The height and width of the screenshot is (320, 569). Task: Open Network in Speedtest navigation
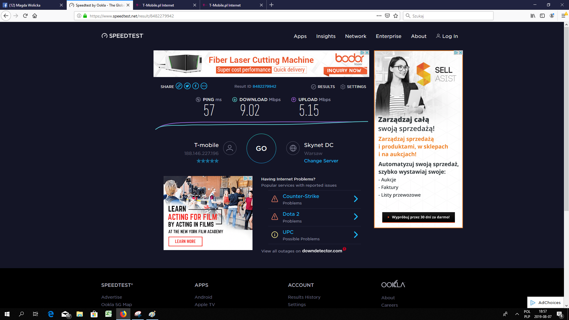[x=356, y=36]
